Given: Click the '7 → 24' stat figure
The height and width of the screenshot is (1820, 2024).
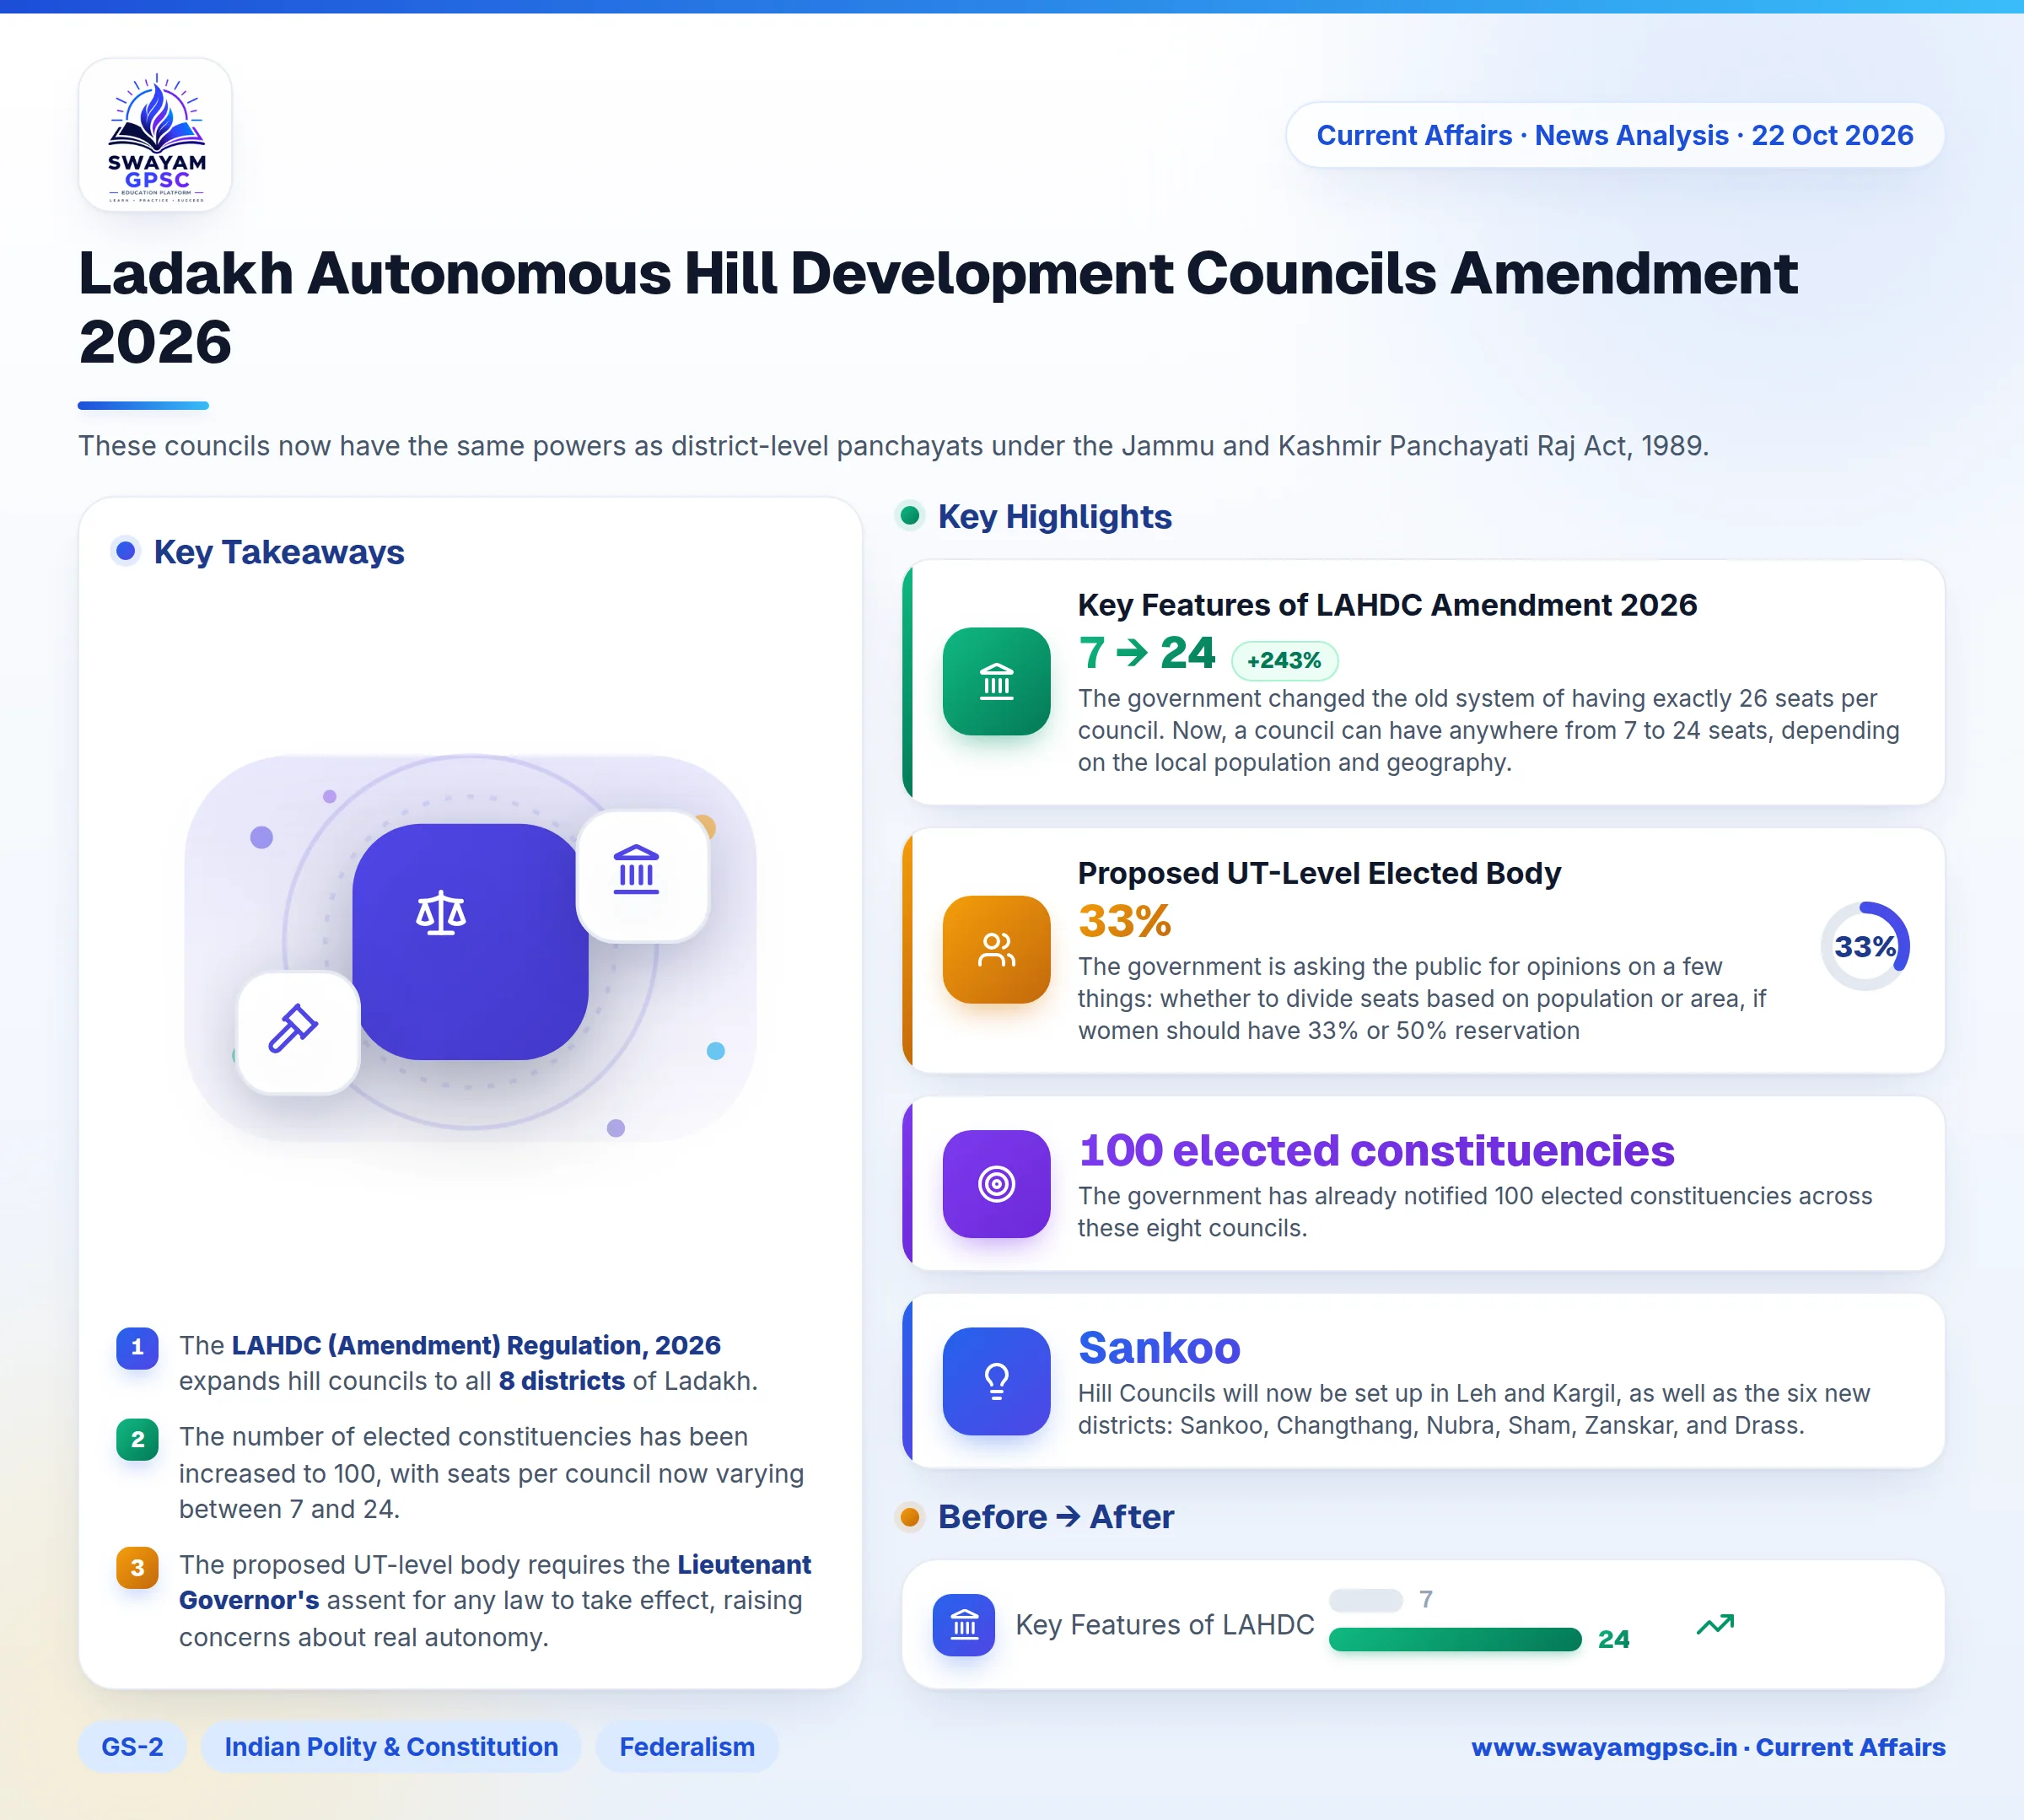Looking at the screenshot, I should 1147,653.
